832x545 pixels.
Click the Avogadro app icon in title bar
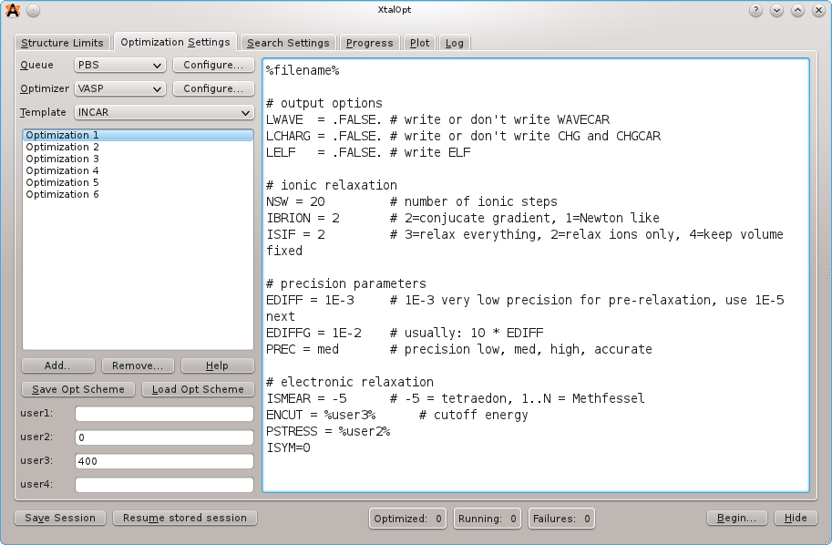12,10
